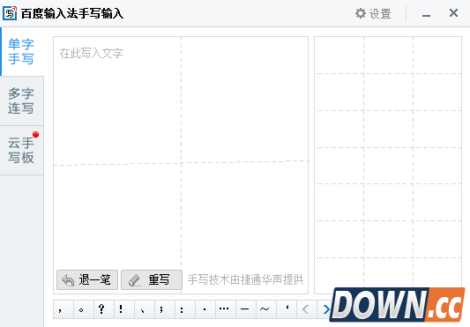Click the candidate characters grid panel
This screenshot has height=327, width=470.
point(388,165)
